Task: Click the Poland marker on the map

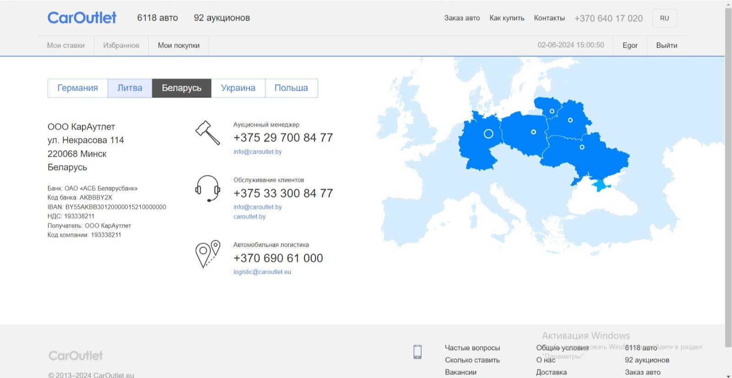Action: click(x=533, y=132)
